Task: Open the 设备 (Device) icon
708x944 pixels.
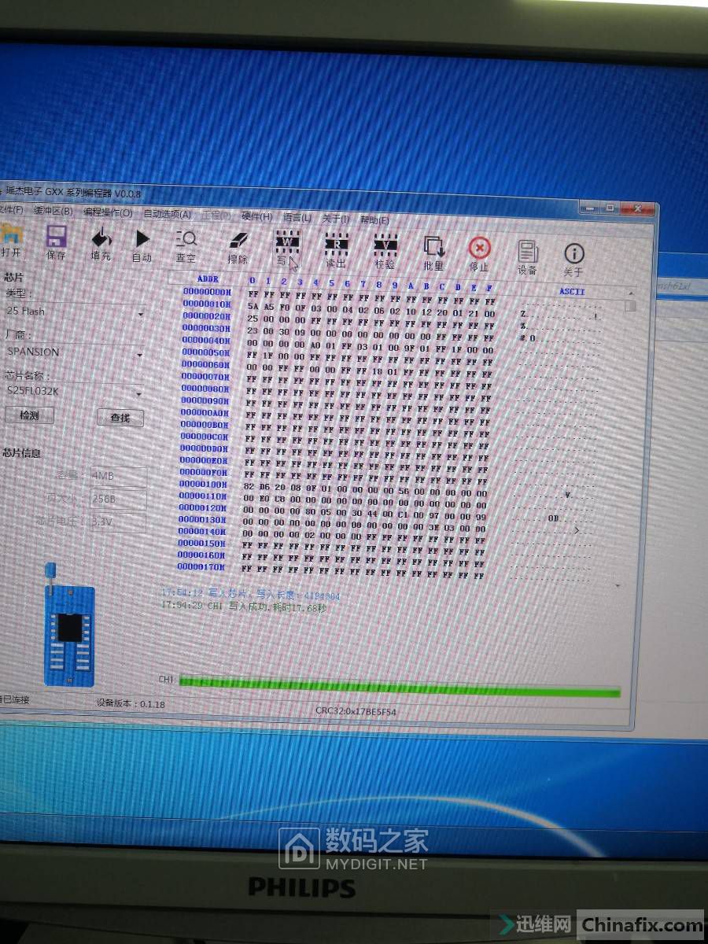Action: coord(527,250)
